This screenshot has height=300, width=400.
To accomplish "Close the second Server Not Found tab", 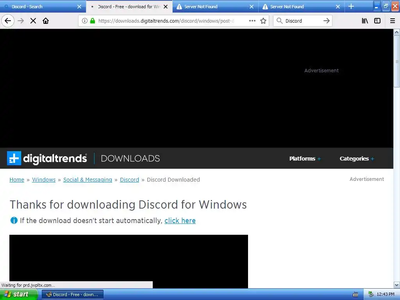I will pos(338,7).
